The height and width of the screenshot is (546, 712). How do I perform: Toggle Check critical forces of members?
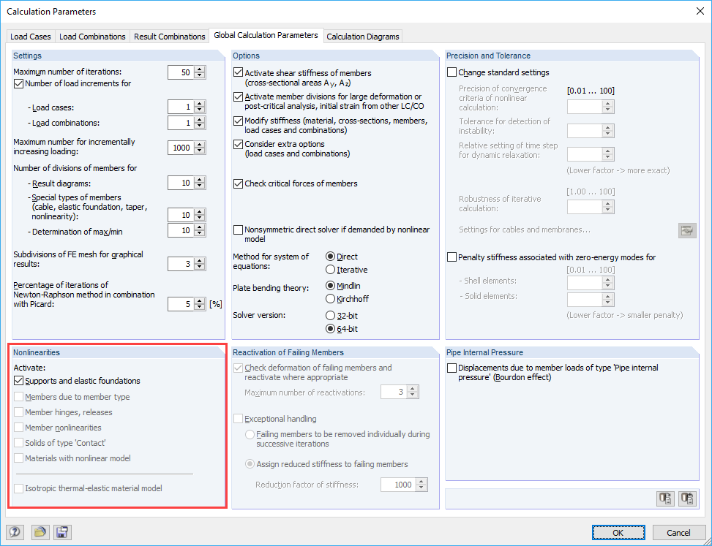tap(238, 183)
